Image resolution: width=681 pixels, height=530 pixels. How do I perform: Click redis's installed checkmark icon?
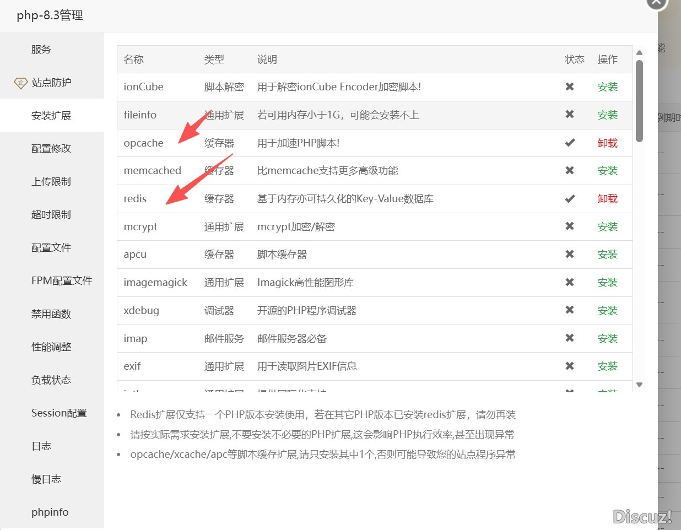(570, 198)
